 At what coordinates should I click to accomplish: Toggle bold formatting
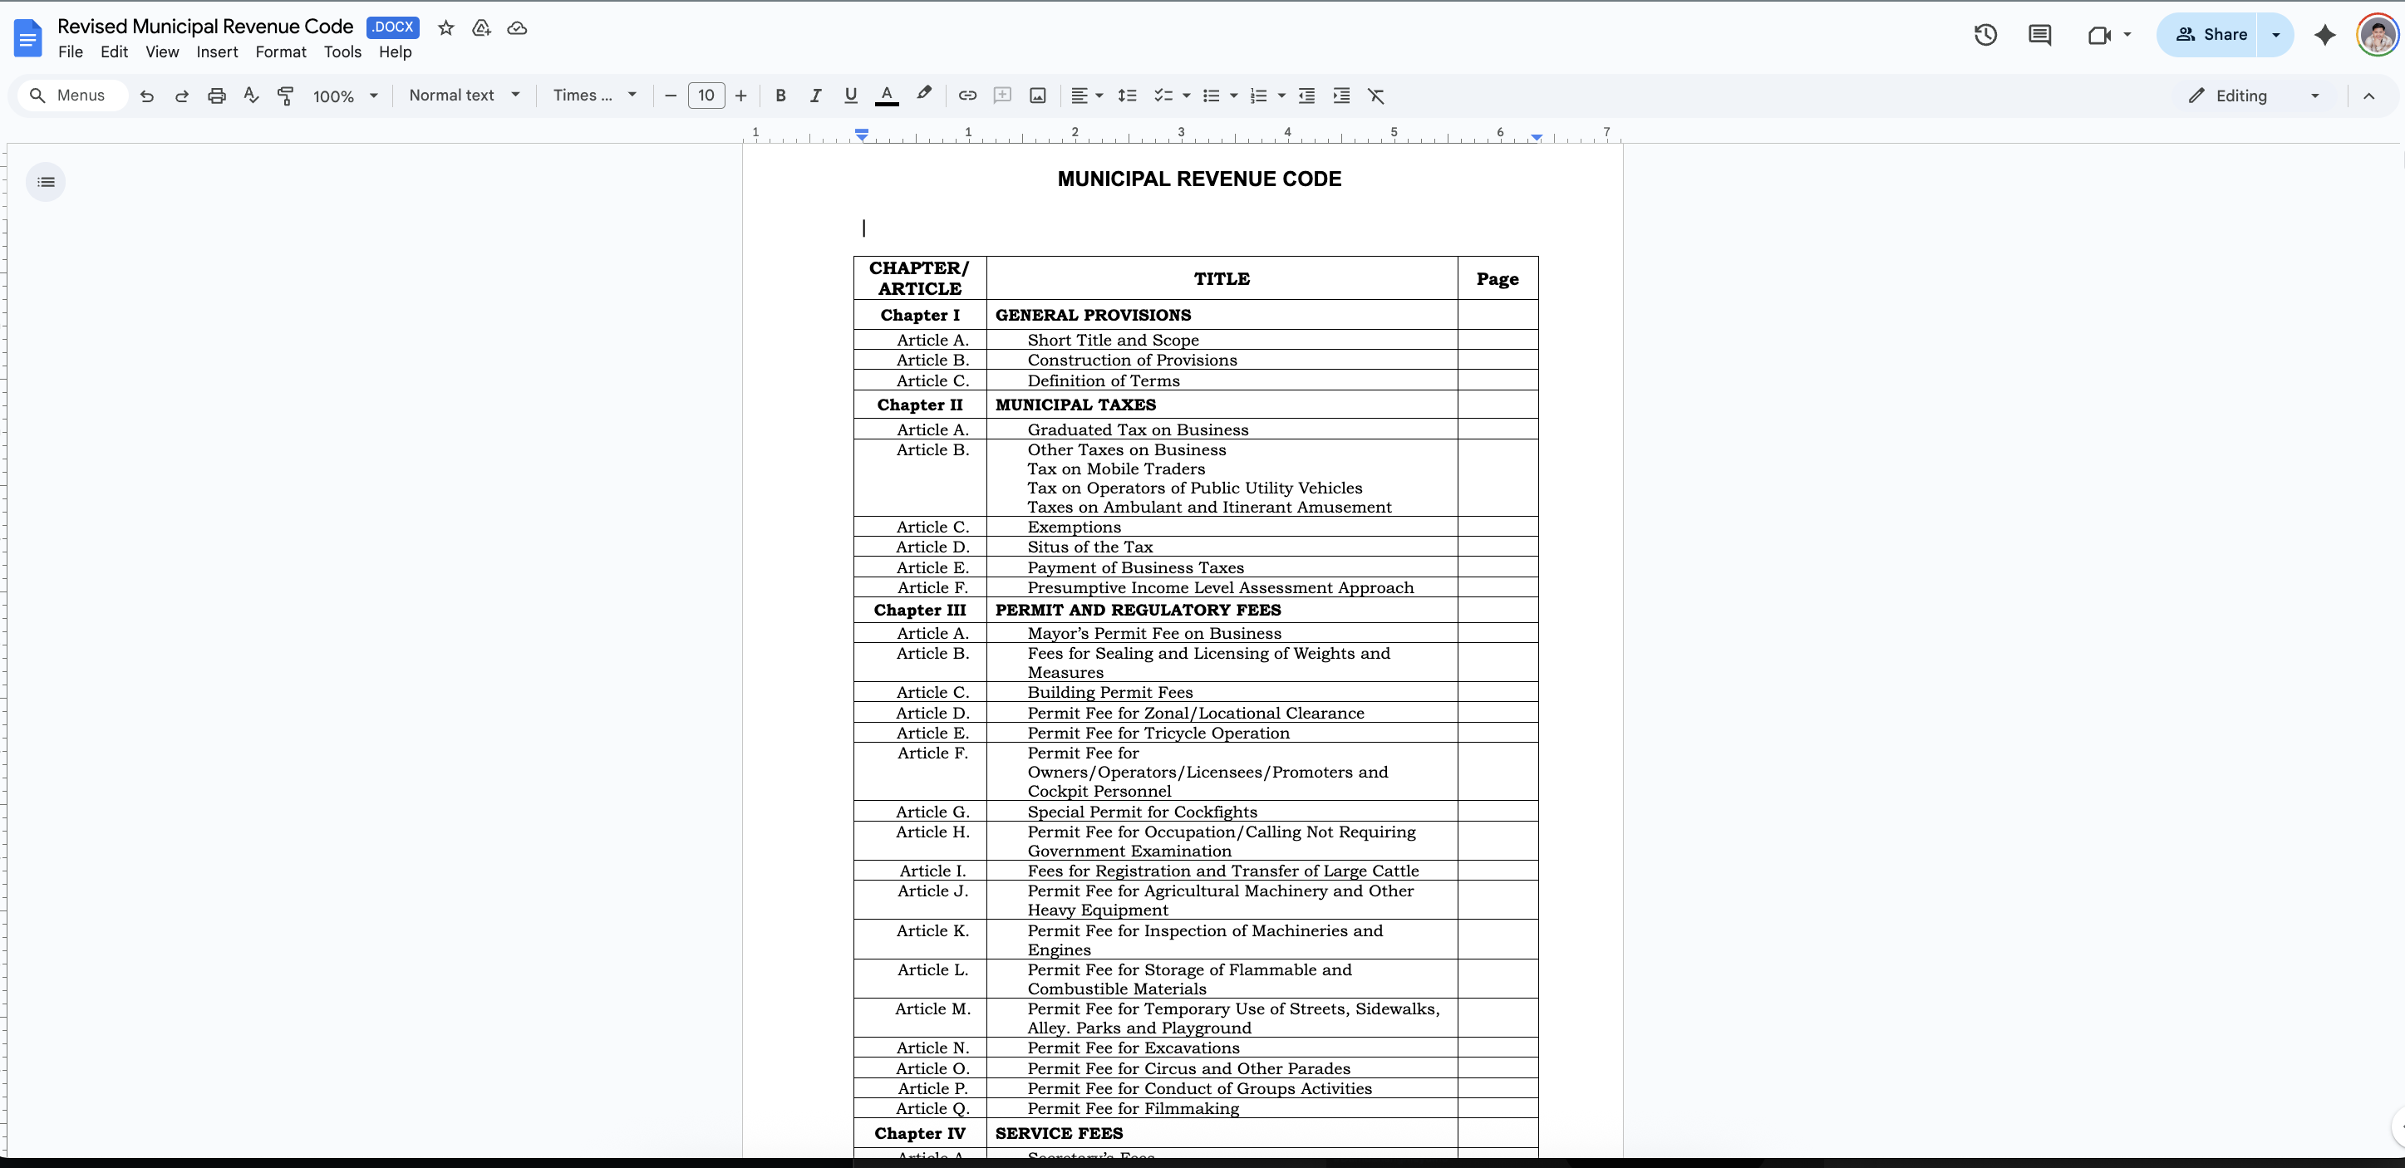point(780,96)
